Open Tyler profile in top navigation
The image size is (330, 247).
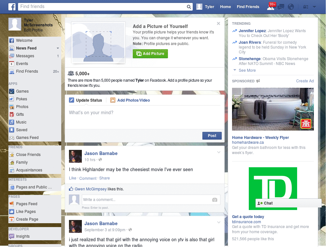tap(205, 7)
